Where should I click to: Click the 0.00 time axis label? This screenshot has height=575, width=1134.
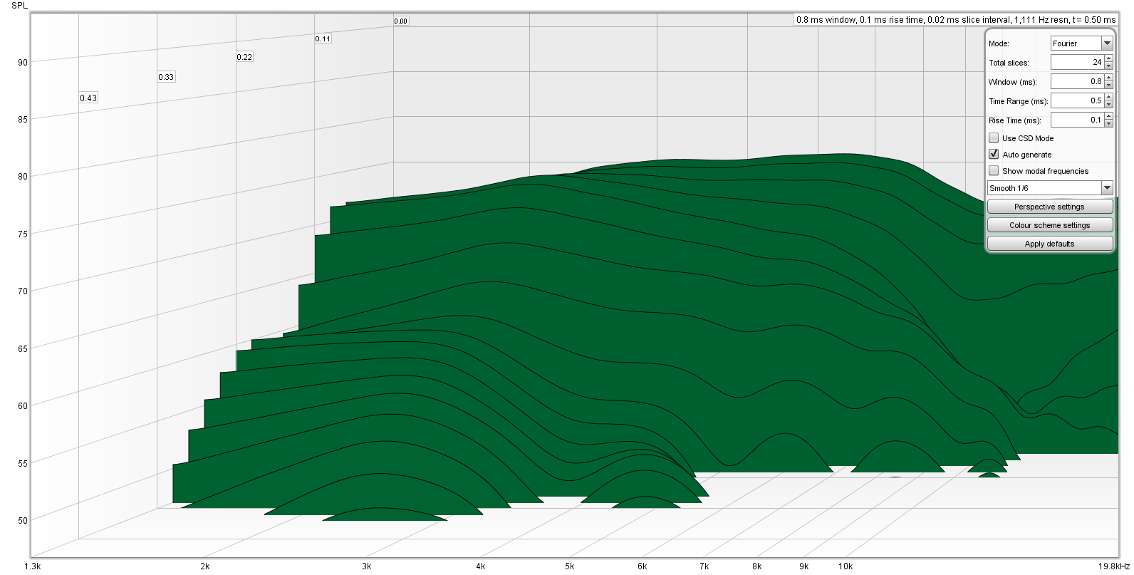(x=401, y=21)
